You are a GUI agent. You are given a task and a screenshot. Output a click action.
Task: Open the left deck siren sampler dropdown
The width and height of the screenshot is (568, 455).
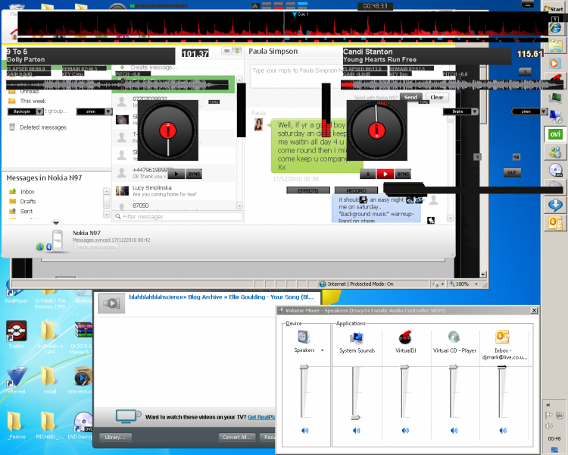click(94, 111)
